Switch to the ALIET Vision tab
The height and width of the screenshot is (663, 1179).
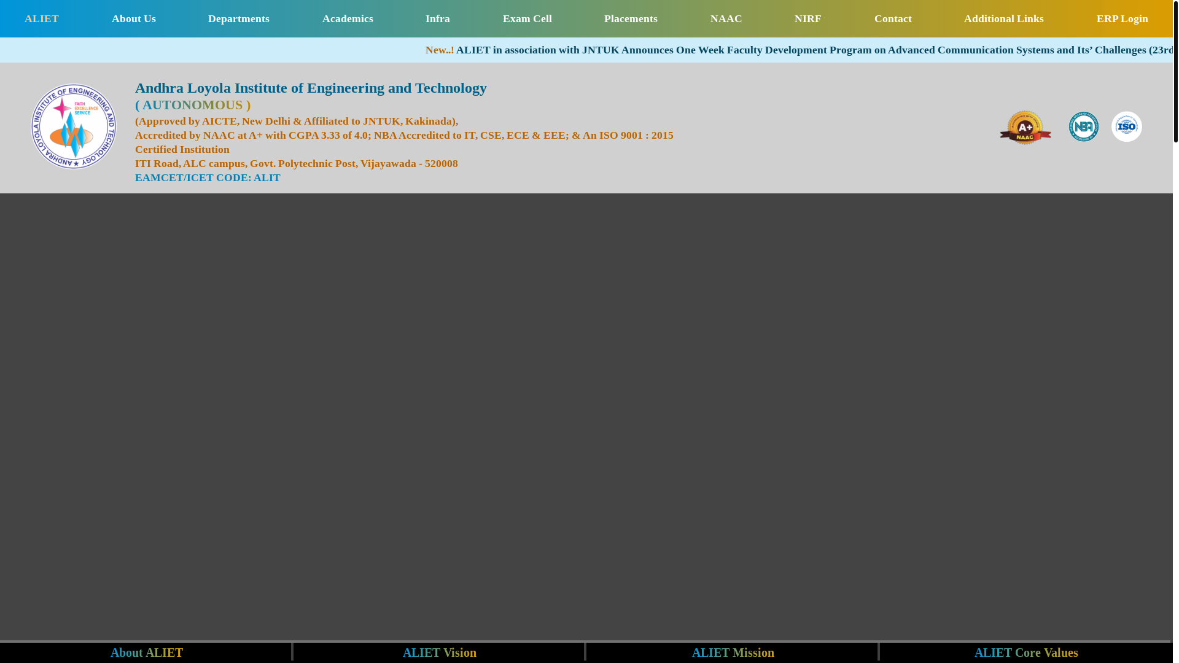pos(440,652)
